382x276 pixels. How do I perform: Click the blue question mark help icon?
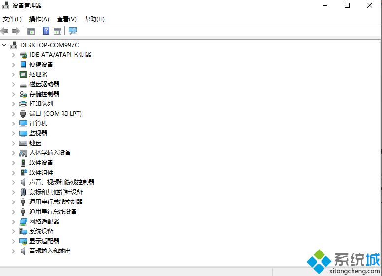click(46, 31)
